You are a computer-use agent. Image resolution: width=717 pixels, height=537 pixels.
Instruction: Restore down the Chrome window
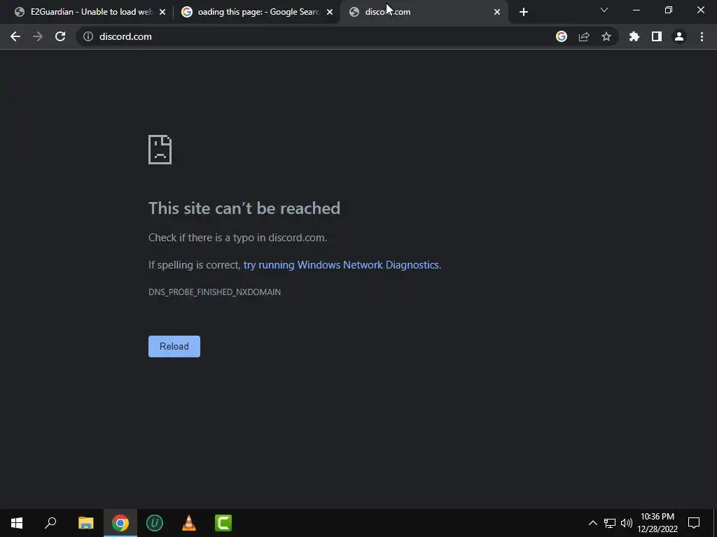669,10
